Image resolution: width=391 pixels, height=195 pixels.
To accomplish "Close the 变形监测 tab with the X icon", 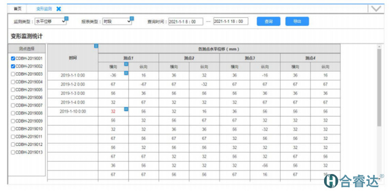I will pyautogui.click(x=59, y=9).
